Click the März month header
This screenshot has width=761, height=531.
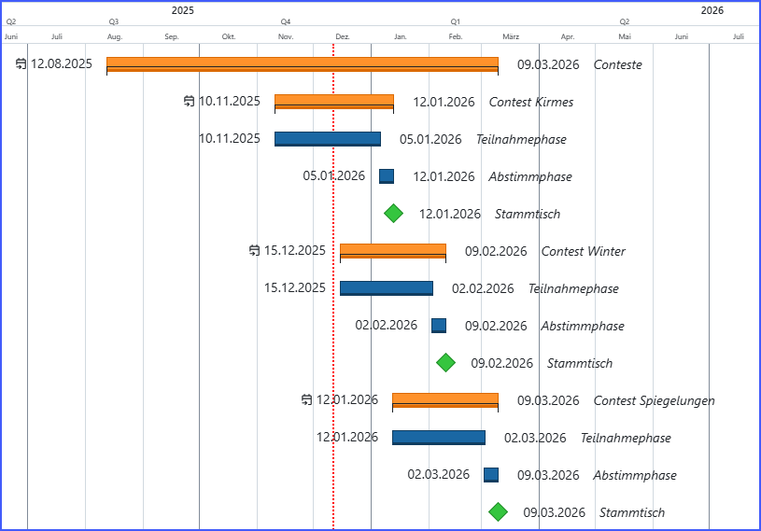(x=511, y=36)
